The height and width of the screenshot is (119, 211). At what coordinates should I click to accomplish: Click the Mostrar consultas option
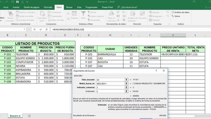click(x=25, y=12)
